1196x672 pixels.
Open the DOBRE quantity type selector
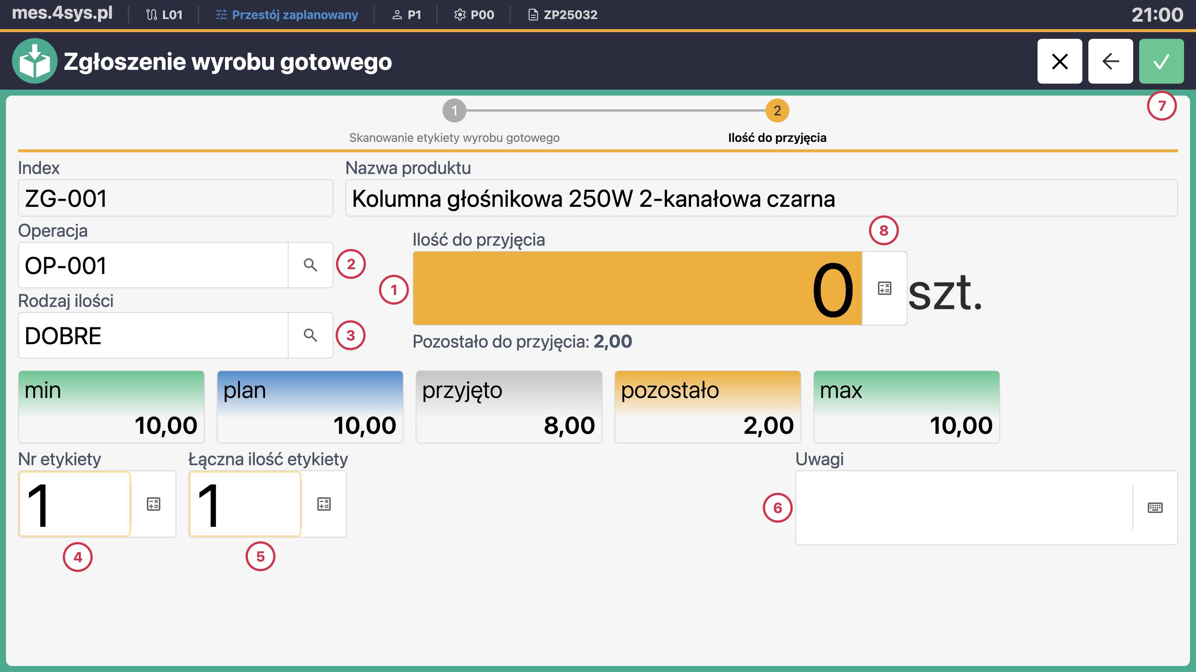[x=153, y=335]
